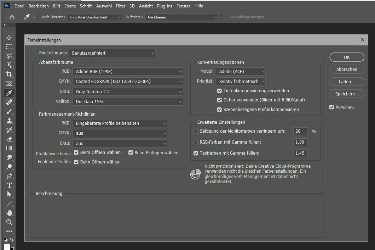Select the Eyedropper tool in the tools panel
The height and width of the screenshot is (250, 375).
click(x=9, y=93)
